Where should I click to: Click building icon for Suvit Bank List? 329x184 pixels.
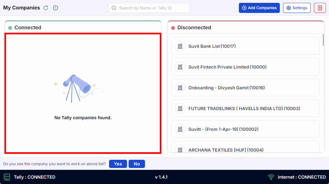tap(180, 46)
